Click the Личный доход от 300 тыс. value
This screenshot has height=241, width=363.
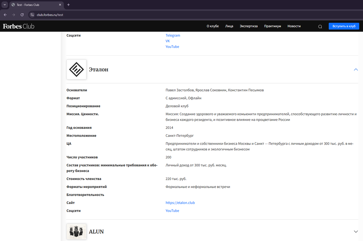click(196, 165)
